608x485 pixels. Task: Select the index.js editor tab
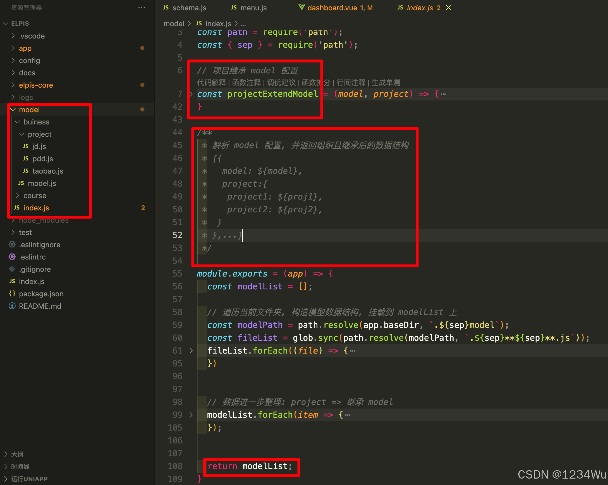[420, 8]
